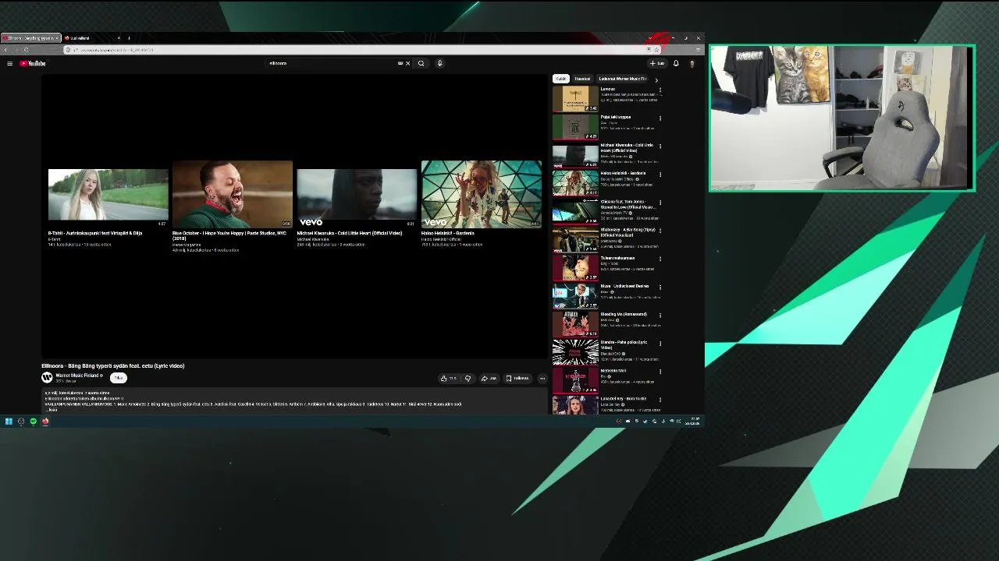Image resolution: width=999 pixels, height=561 pixels.
Task: Start voice search with the microphone
Action: point(439,63)
